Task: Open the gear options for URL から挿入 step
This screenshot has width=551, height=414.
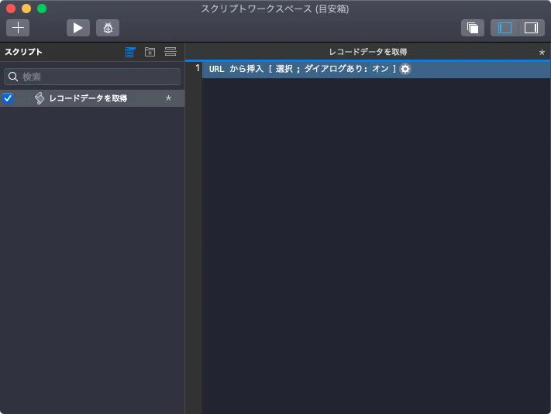Action: (x=405, y=69)
